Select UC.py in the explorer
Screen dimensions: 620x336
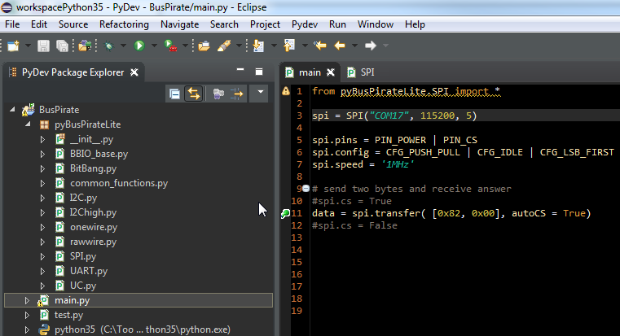pos(83,286)
